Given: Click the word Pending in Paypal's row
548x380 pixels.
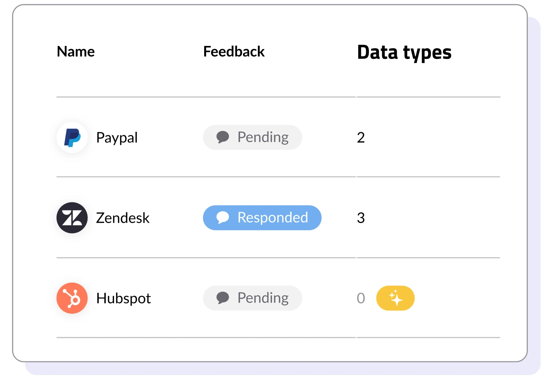Looking at the screenshot, I should [263, 137].
